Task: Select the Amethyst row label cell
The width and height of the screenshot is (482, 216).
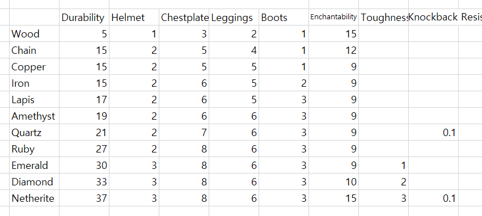Action: (x=34, y=116)
